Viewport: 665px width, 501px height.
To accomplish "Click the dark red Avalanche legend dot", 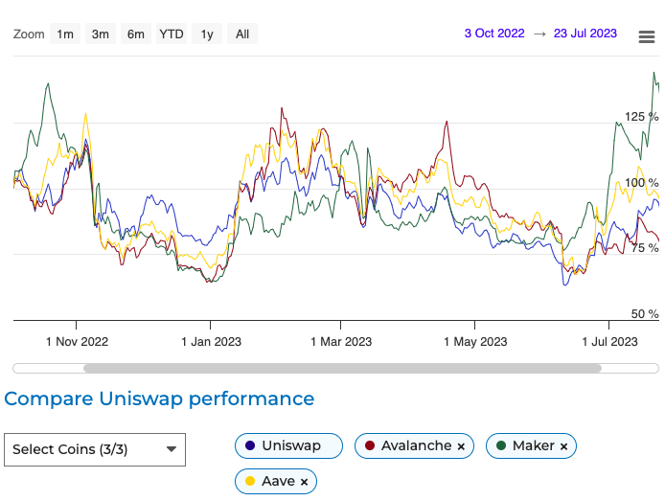I will pyautogui.click(x=370, y=445).
